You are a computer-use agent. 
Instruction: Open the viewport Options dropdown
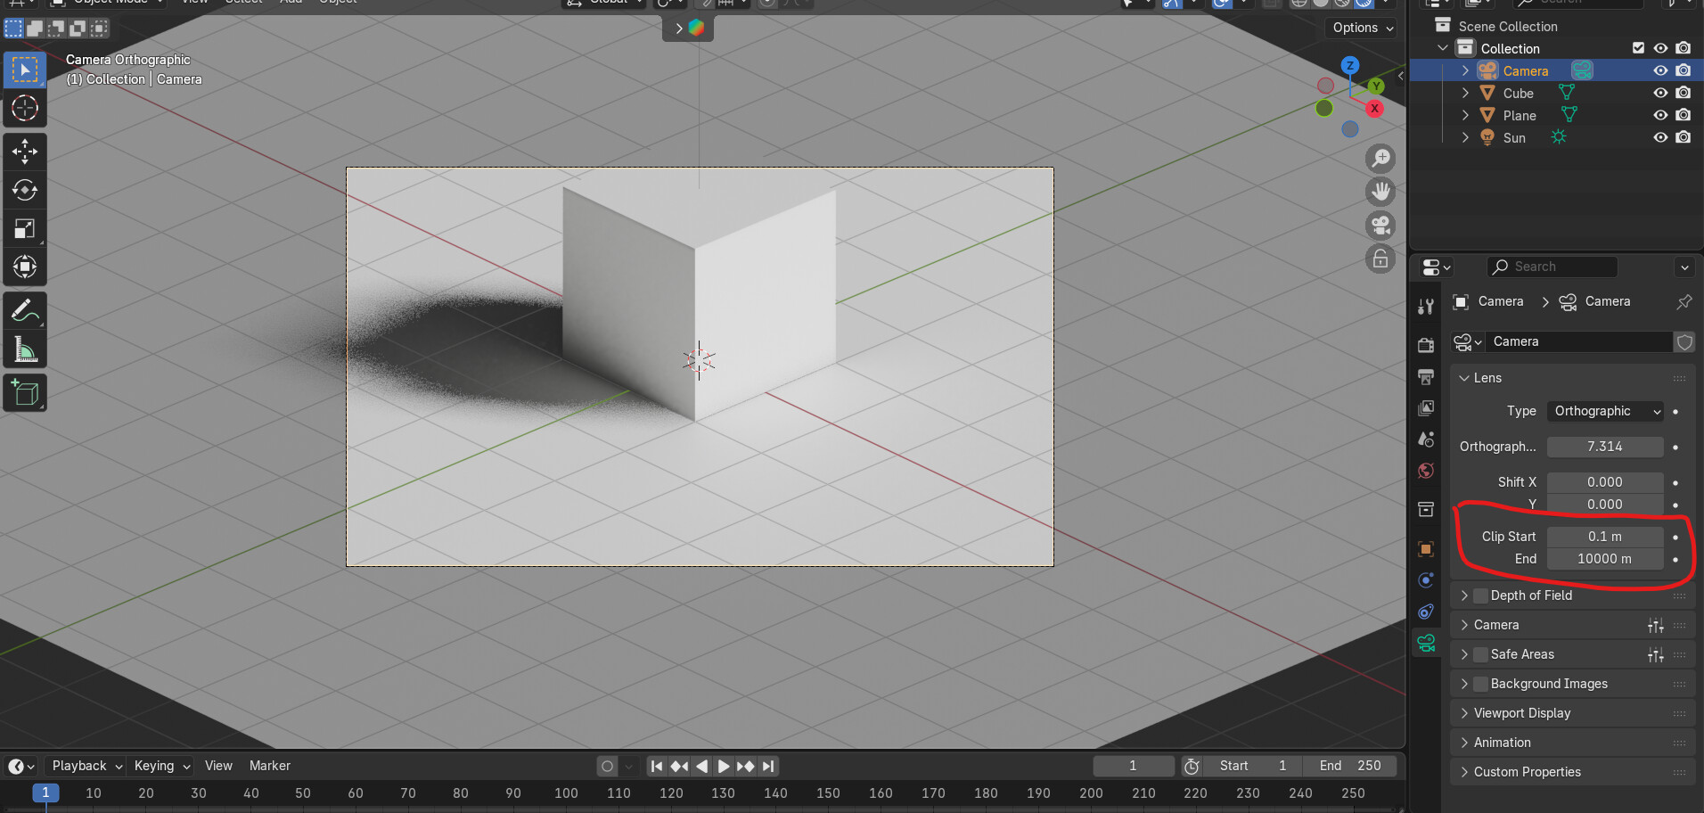tap(1363, 28)
